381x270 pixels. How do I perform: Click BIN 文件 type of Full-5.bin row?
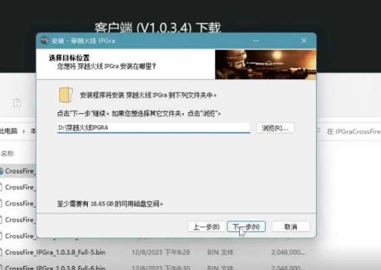pyautogui.click(x=220, y=252)
